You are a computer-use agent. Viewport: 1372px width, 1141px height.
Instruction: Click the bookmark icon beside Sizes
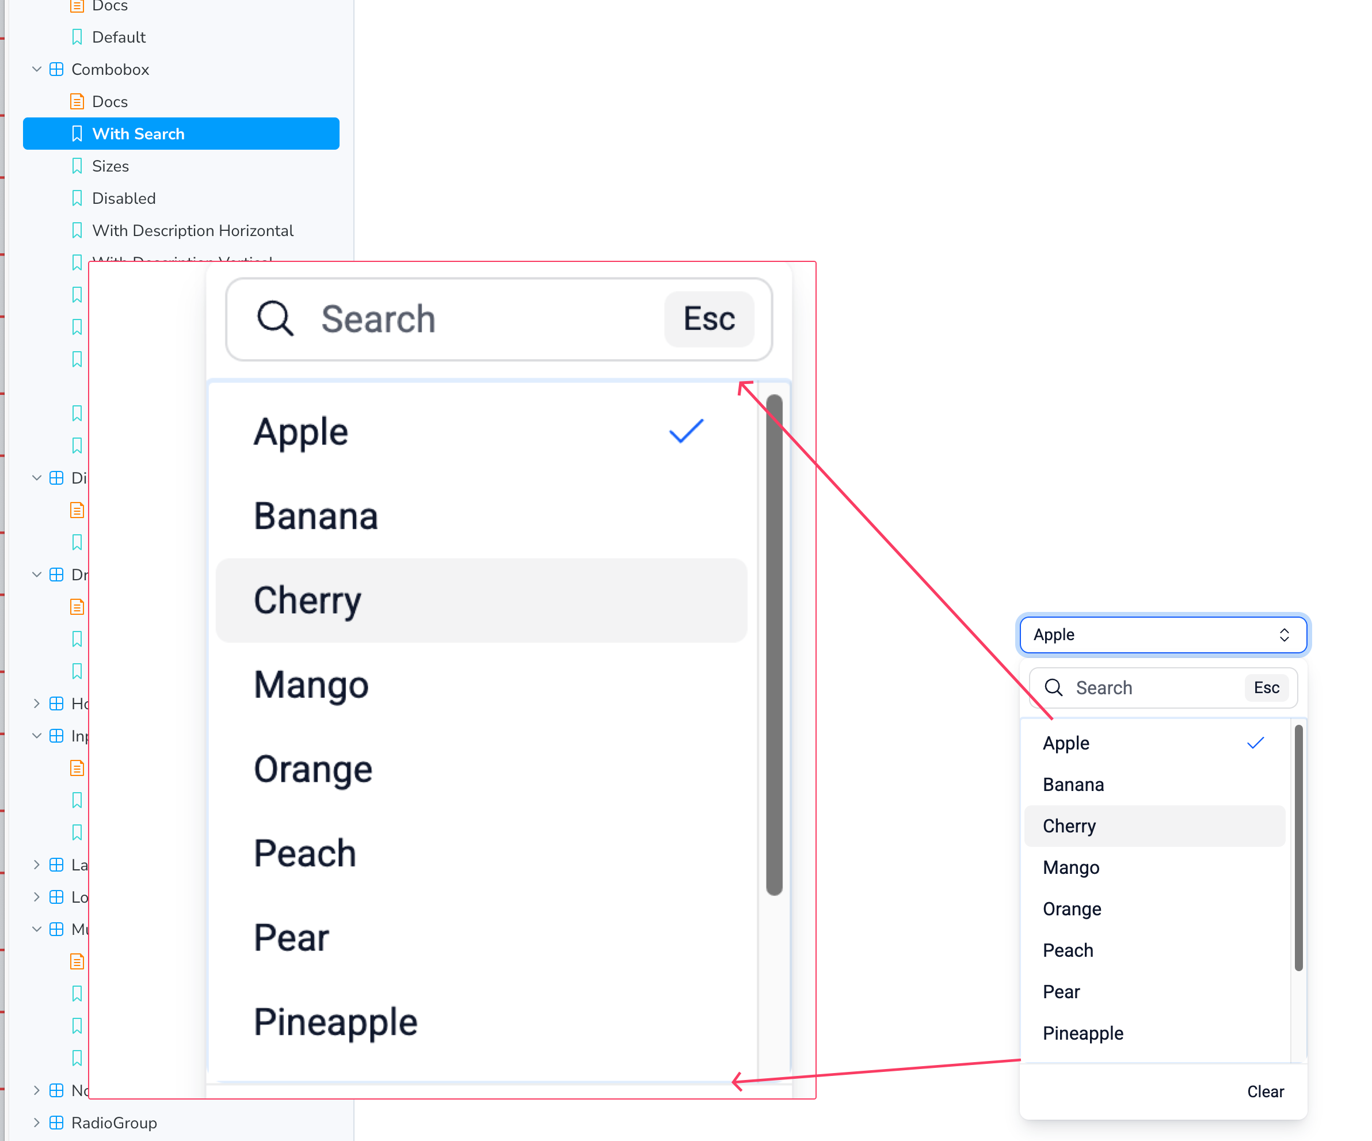[x=77, y=166]
